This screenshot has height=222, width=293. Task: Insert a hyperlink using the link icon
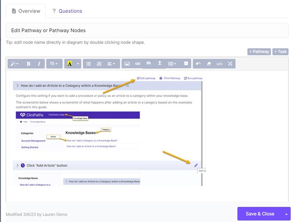tap(138, 64)
